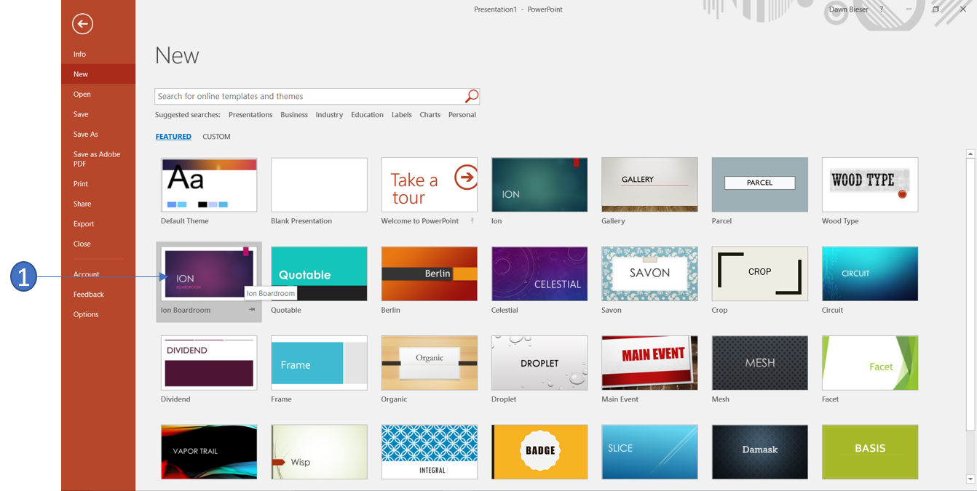The width and height of the screenshot is (977, 491).
Task: Select the Quotable theme thumbnail
Action: 319,274
